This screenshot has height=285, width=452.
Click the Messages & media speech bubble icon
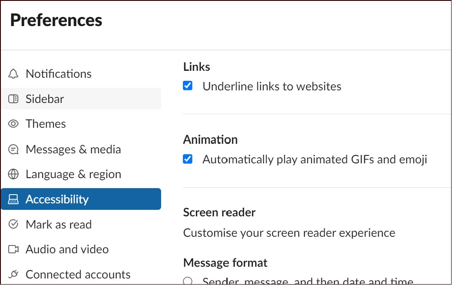[x=13, y=149]
